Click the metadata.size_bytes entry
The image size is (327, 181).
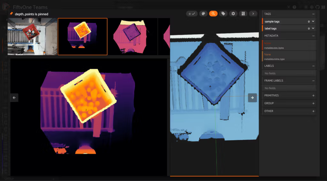[x=289, y=45]
